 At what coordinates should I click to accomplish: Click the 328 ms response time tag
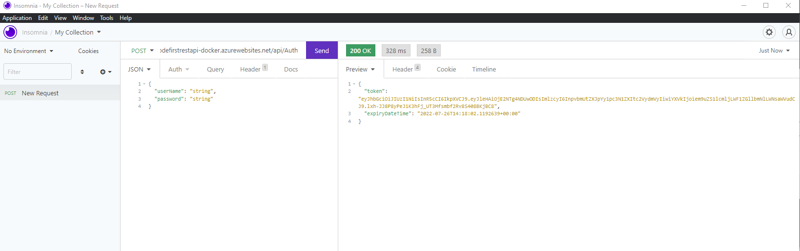396,51
